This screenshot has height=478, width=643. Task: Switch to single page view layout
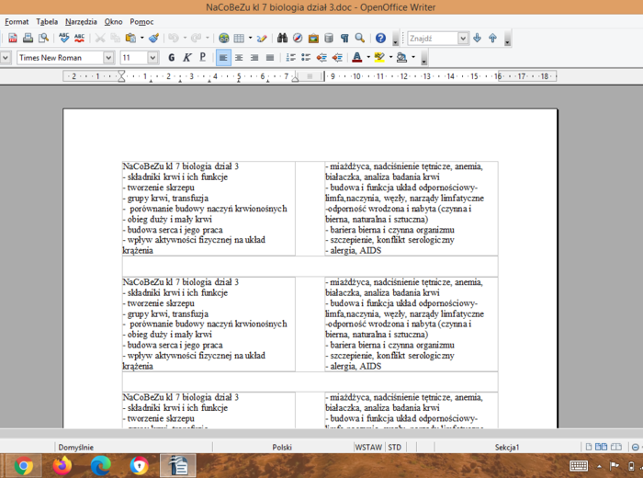(x=589, y=447)
